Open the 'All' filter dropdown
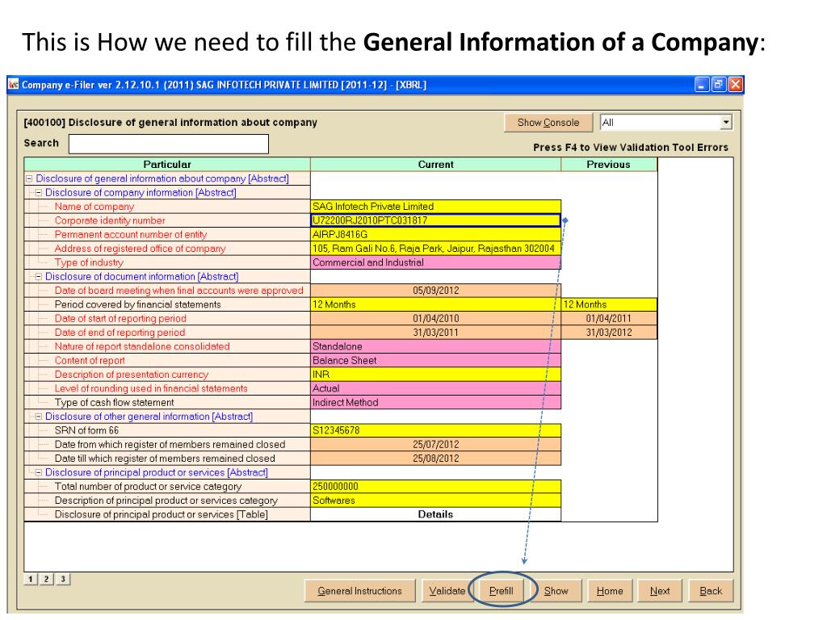The width and height of the screenshot is (827, 620). tap(726, 123)
